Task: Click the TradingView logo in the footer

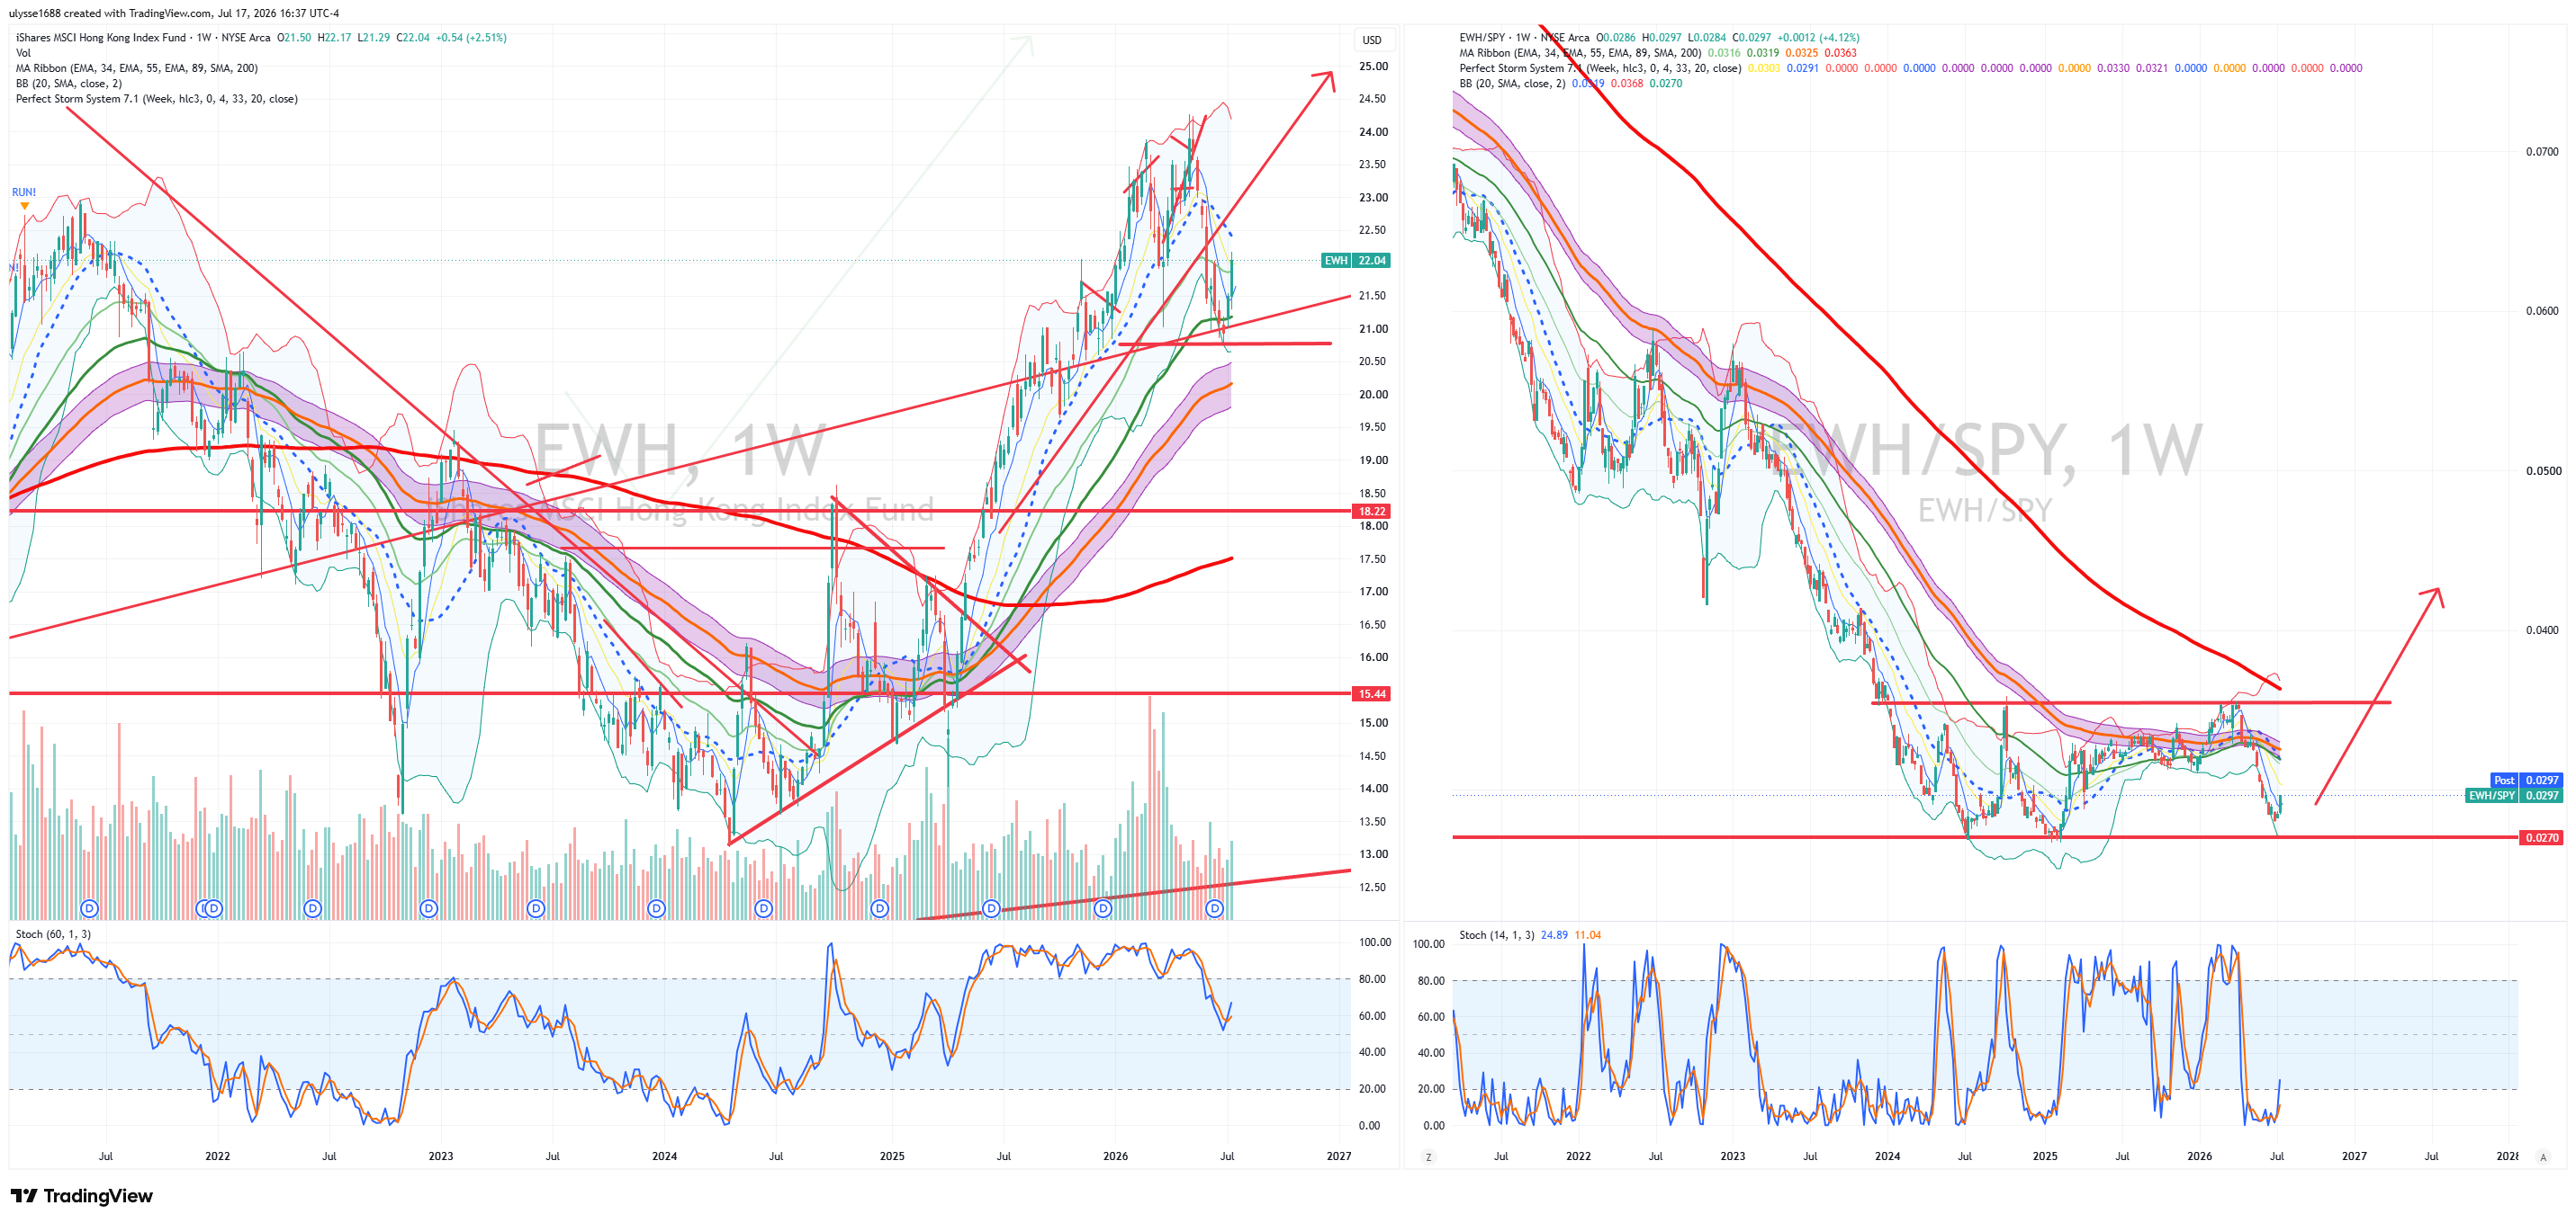Action: (x=82, y=1196)
